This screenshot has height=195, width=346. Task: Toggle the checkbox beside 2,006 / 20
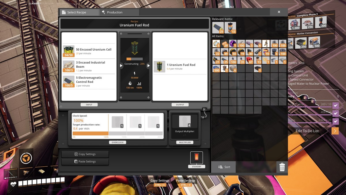[336, 122]
